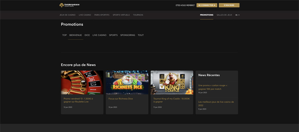Click the S'inscrire button
Viewport: 299px width, 132px height.
(229, 5)
